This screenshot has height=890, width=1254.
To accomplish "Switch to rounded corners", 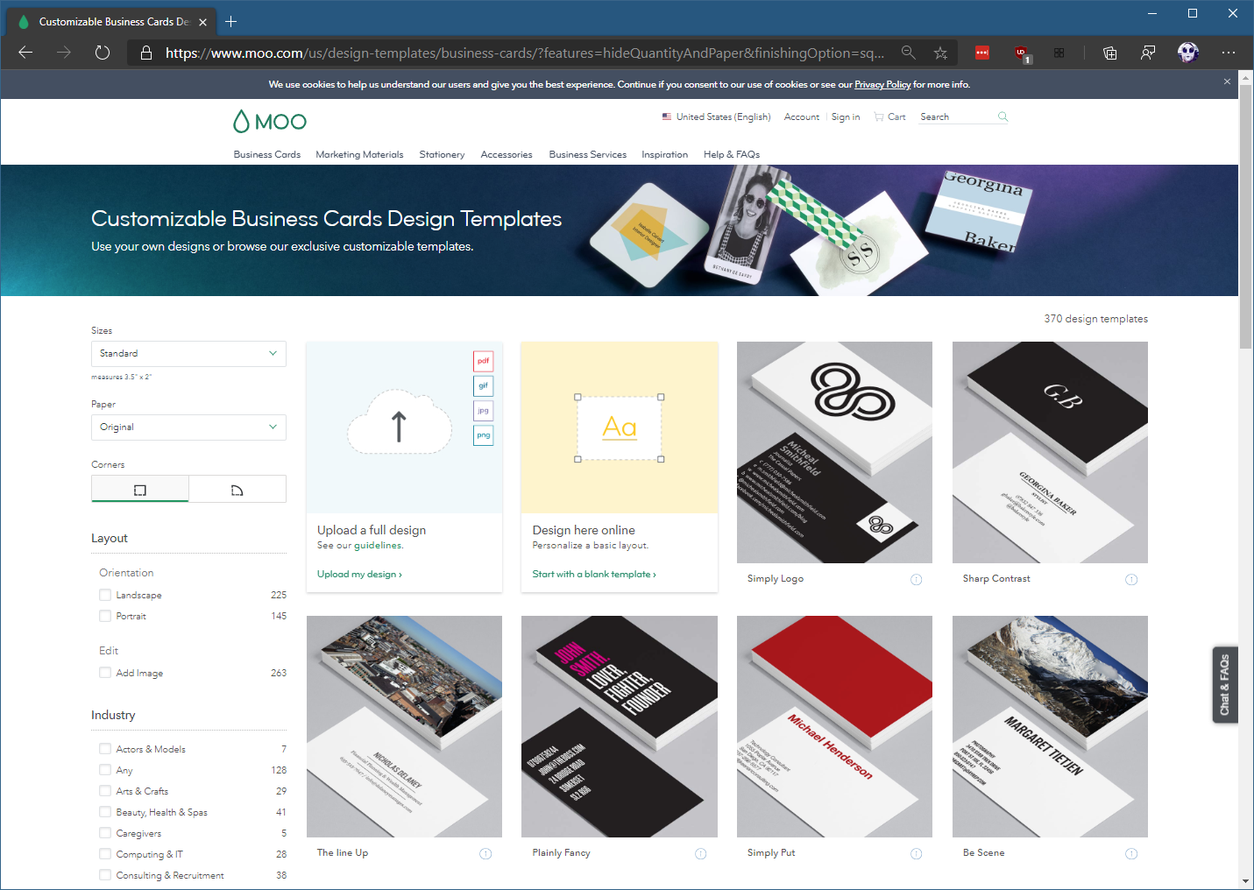I will click(x=237, y=488).
